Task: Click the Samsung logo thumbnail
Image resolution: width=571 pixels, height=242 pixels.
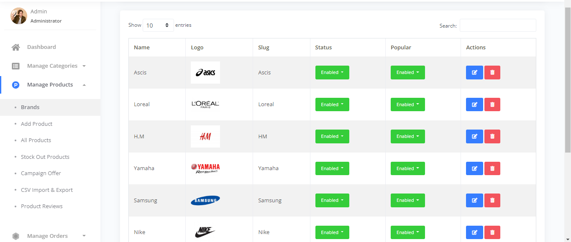Action: coord(205,201)
